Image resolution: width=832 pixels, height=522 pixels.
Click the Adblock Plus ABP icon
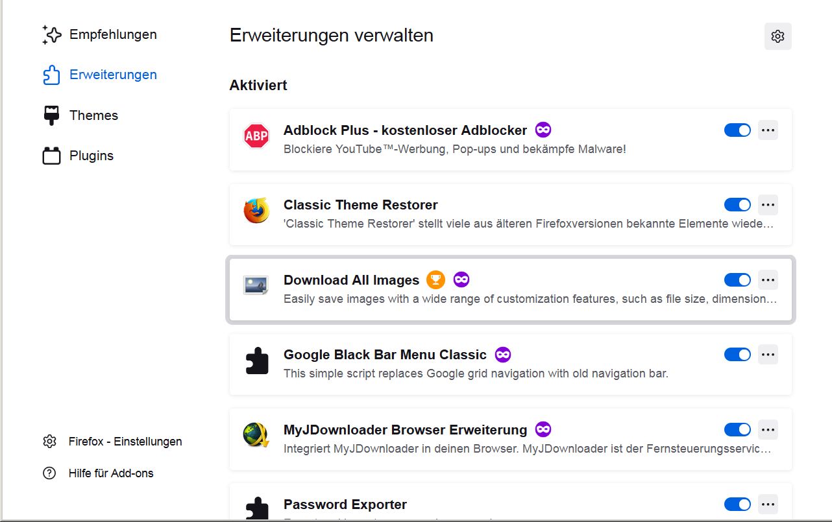[256, 136]
